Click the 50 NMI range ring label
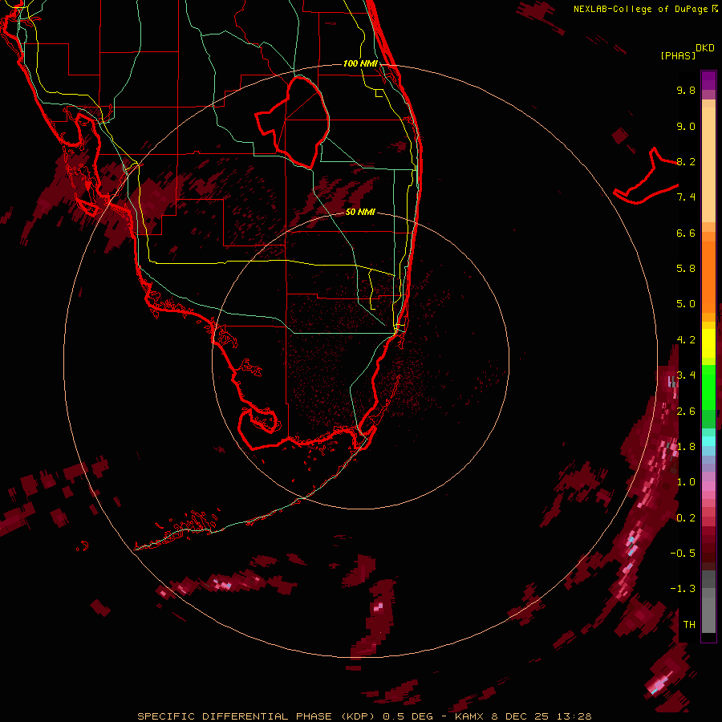 click(x=360, y=212)
